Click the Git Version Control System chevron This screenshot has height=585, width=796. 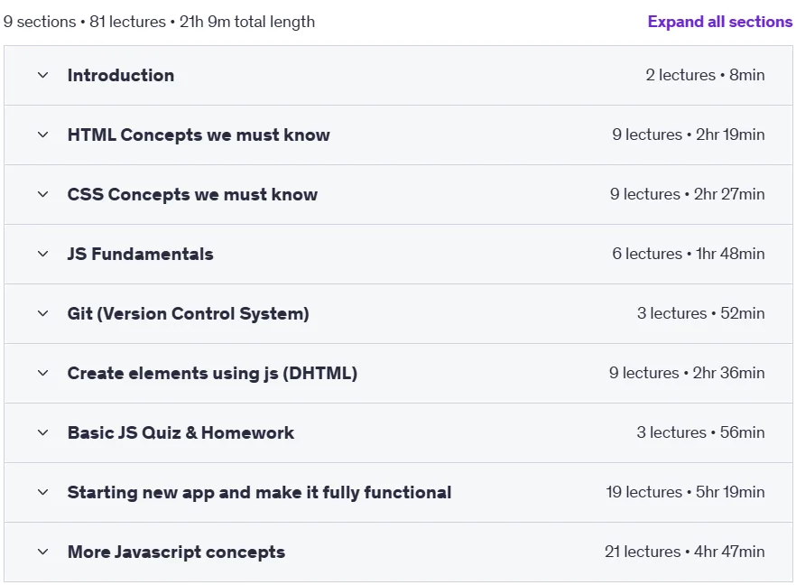(x=43, y=313)
